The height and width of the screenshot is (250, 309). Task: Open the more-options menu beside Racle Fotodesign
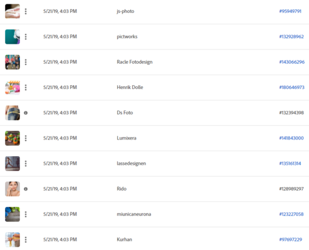tap(26, 62)
